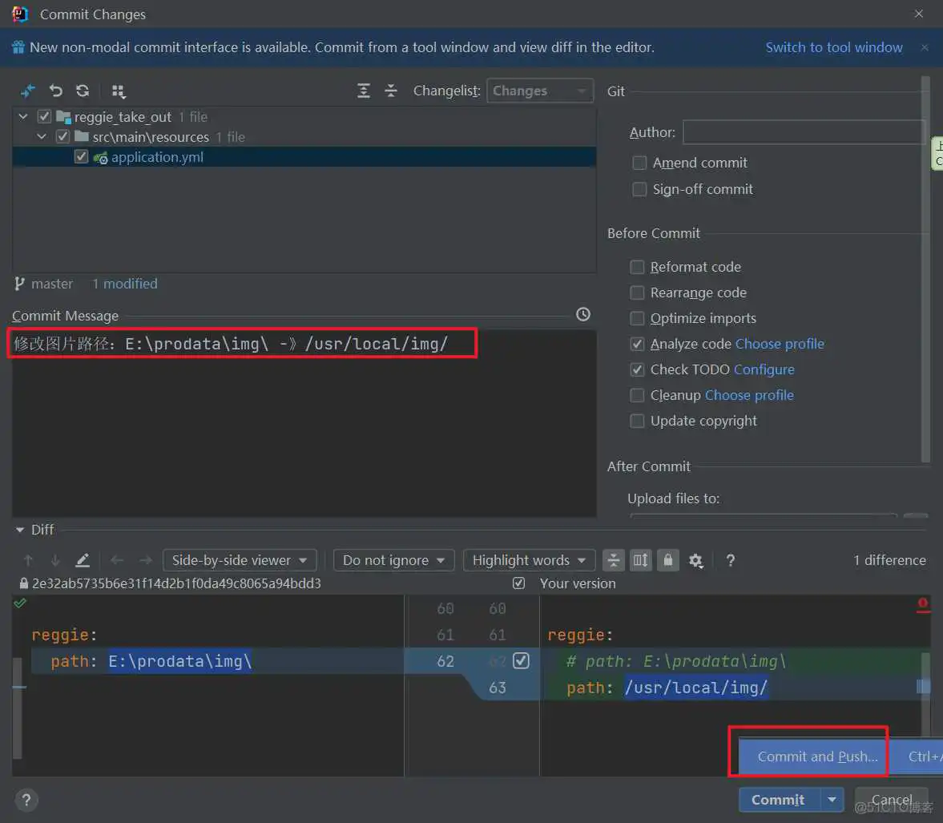Open the Highlight words dropdown
943x823 pixels.
pos(529,560)
